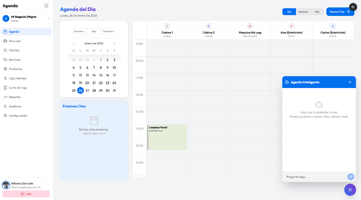The width and height of the screenshot is (361, 200).
Task: Send message in Agente Inteligente chat
Action: click(350, 177)
